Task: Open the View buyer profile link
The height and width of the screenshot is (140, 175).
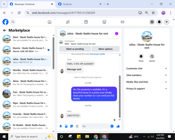Action: click(97, 54)
